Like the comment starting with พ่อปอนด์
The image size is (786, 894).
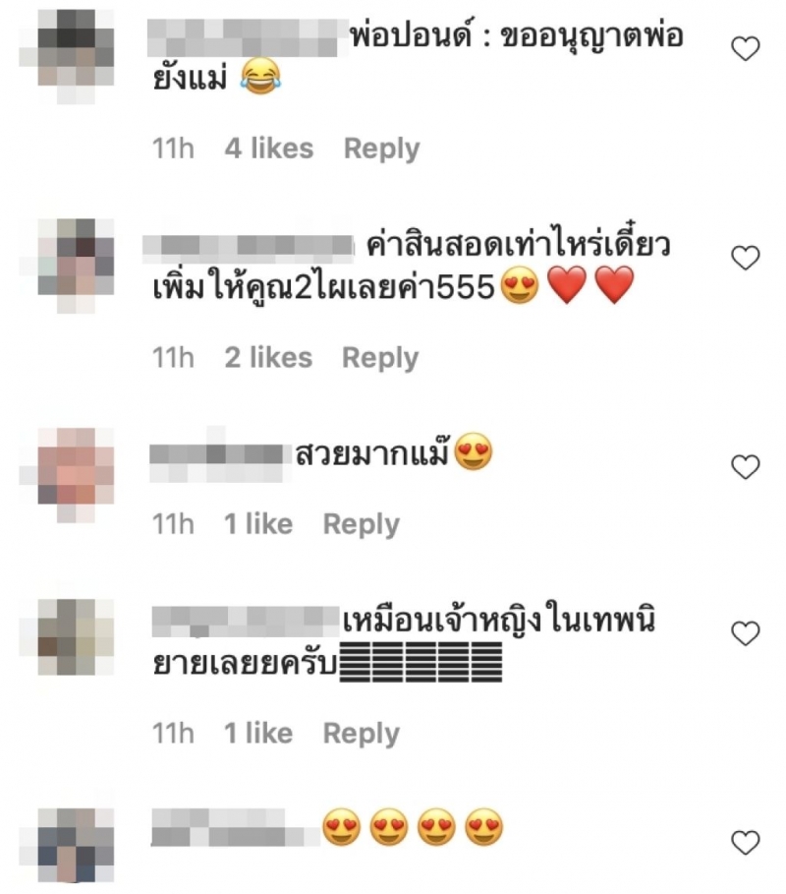click(745, 48)
